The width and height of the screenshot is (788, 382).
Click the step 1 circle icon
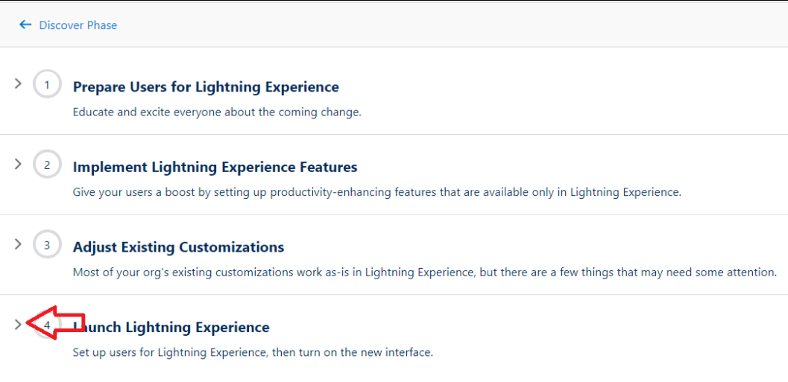coord(47,85)
